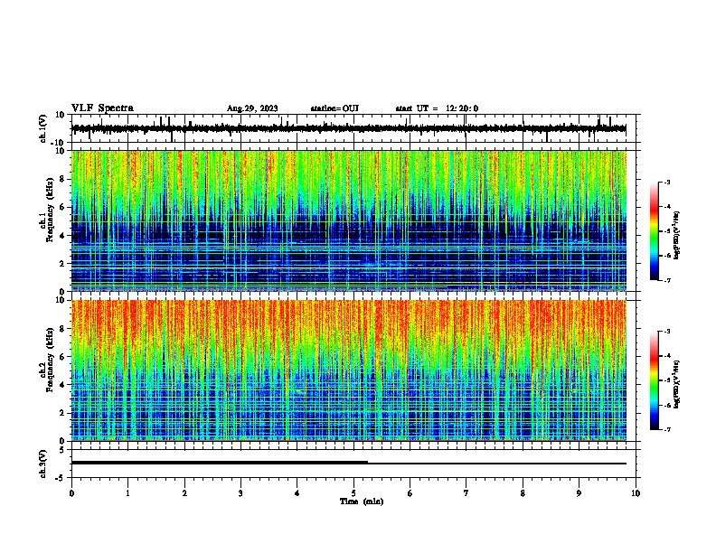
Task: Click the ch.2 colorbar log(PSD) label
Action: pos(677,384)
